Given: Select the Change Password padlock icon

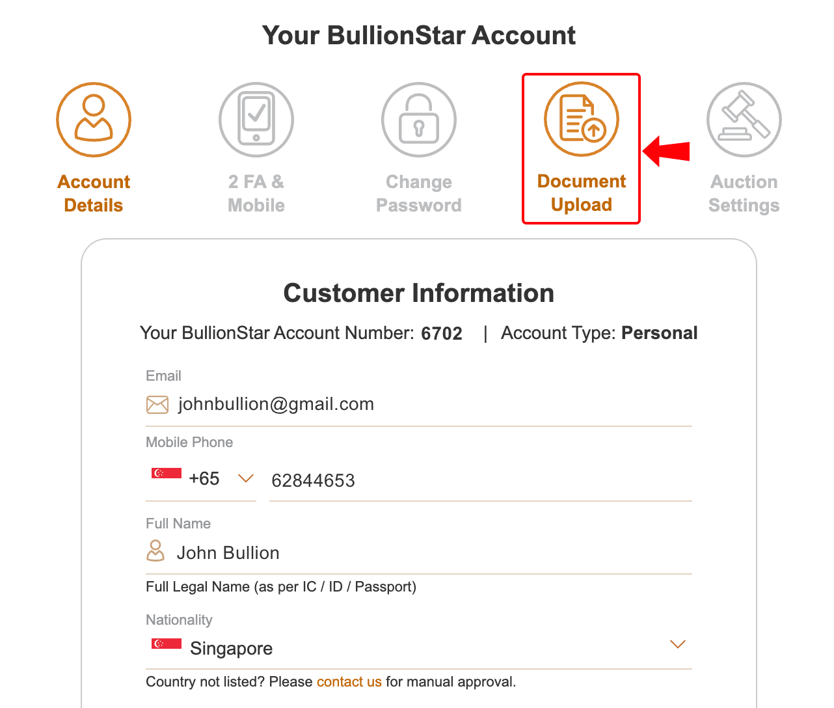Looking at the screenshot, I should (419, 120).
